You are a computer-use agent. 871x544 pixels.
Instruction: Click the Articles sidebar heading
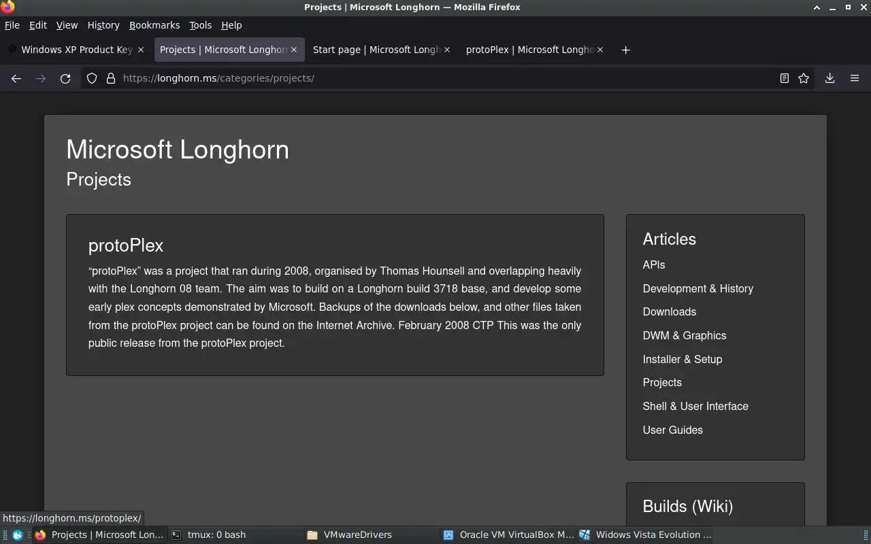(670, 239)
